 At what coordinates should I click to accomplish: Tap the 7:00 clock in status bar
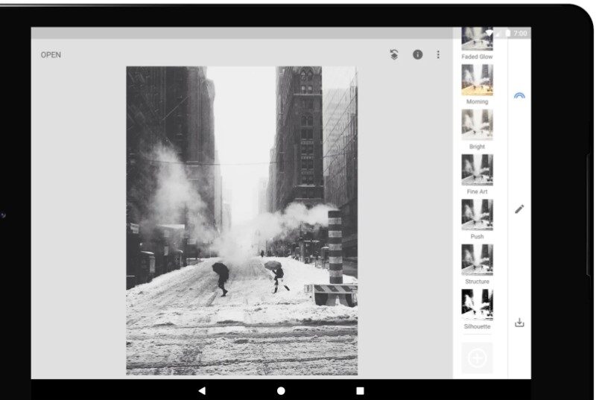pyautogui.click(x=520, y=34)
